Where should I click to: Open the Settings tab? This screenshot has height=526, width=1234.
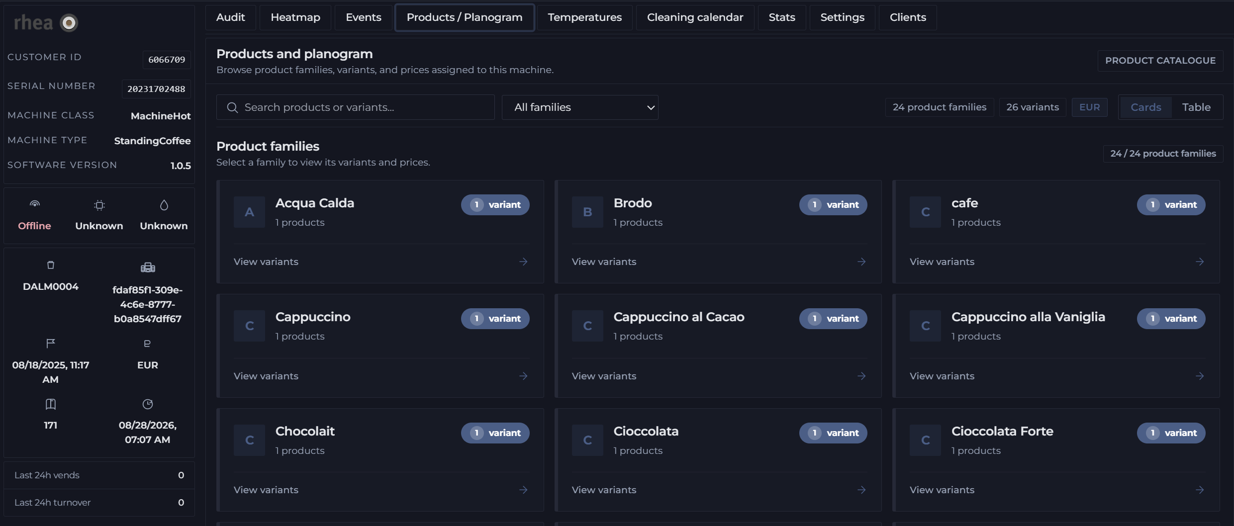[842, 17]
